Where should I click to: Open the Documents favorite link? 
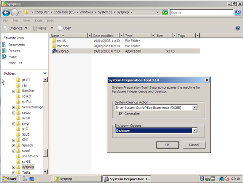(x=16, y=45)
